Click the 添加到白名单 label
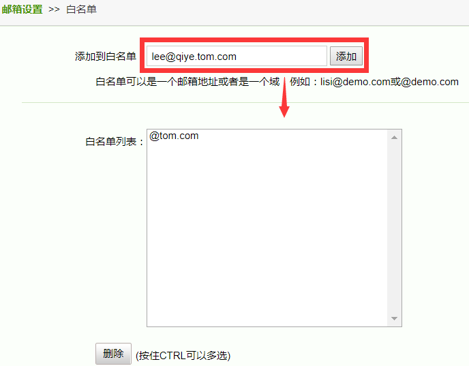The height and width of the screenshot is (366, 469). [106, 56]
